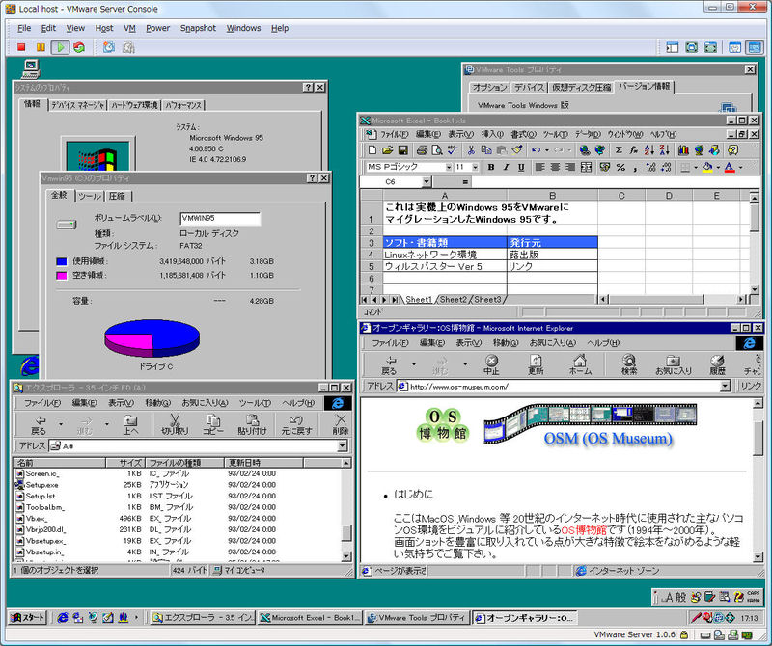Sort ascending A to Z in Excel
772x646 pixels.
pyautogui.click(x=649, y=150)
